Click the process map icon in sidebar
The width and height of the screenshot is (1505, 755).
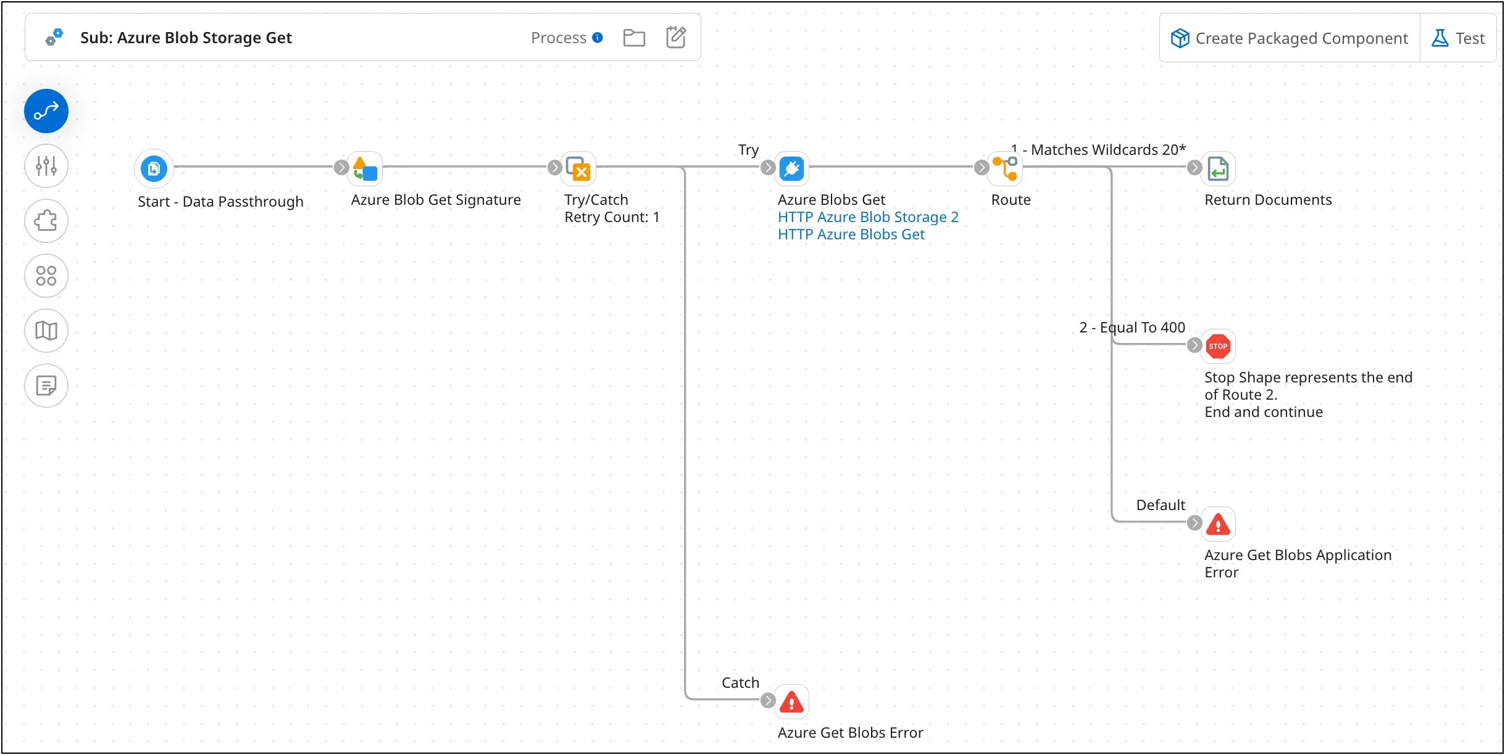46,331
